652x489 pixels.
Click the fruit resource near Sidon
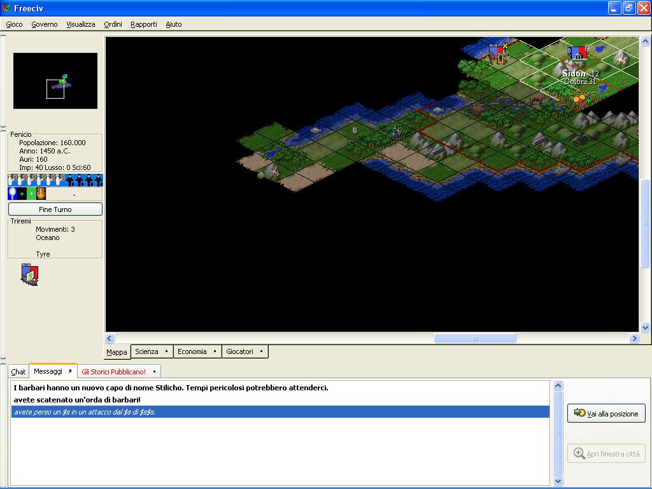point(579,100)
